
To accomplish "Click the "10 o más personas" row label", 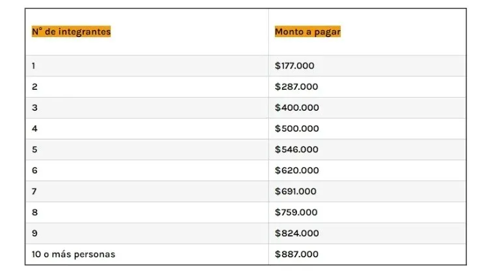I will click(x=73, y=254).
